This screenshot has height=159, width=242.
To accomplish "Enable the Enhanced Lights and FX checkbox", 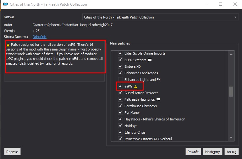I will pos(120,80).
